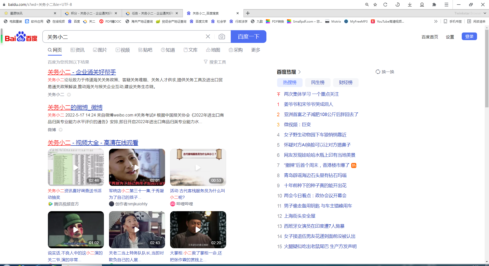
Task: Open result 关务小二的微博_微博
Action: [75, 107]
